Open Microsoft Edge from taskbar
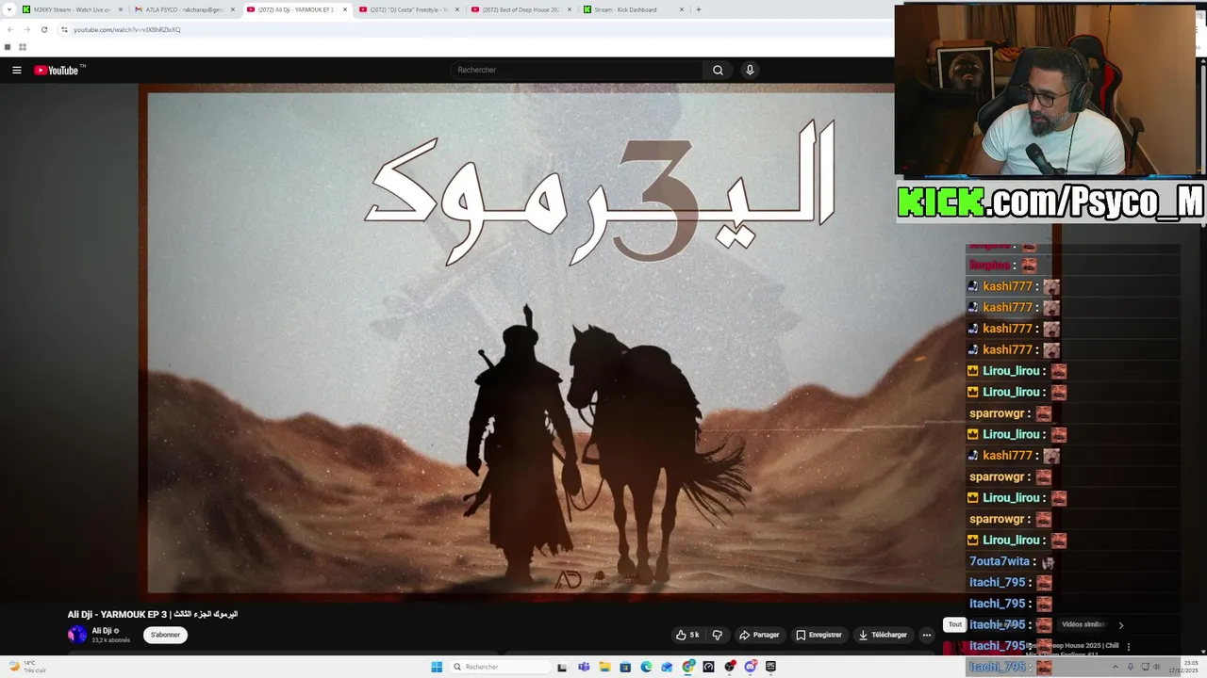This screenshot has height=678, width=1207. [646, 667]
